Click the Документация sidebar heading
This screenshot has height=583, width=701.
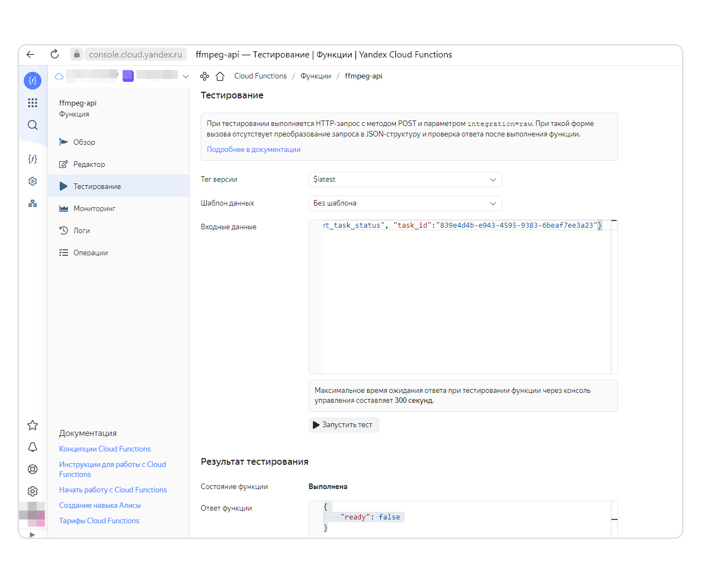(88, 433)
